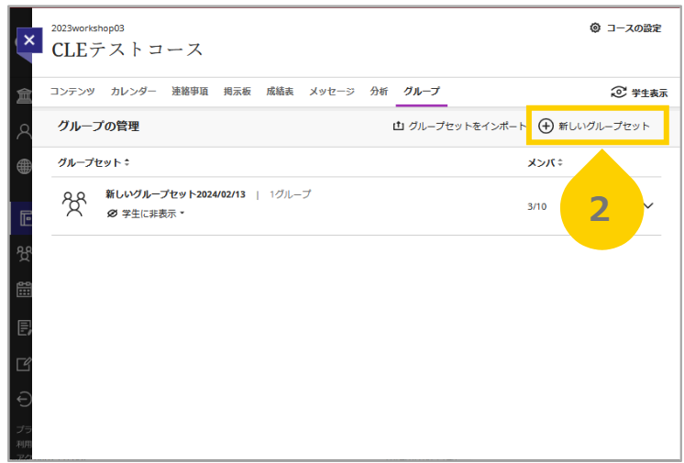Screen dimensions: 684x463
Task: Create 新しいグループセット
Action: coord(594,127)
